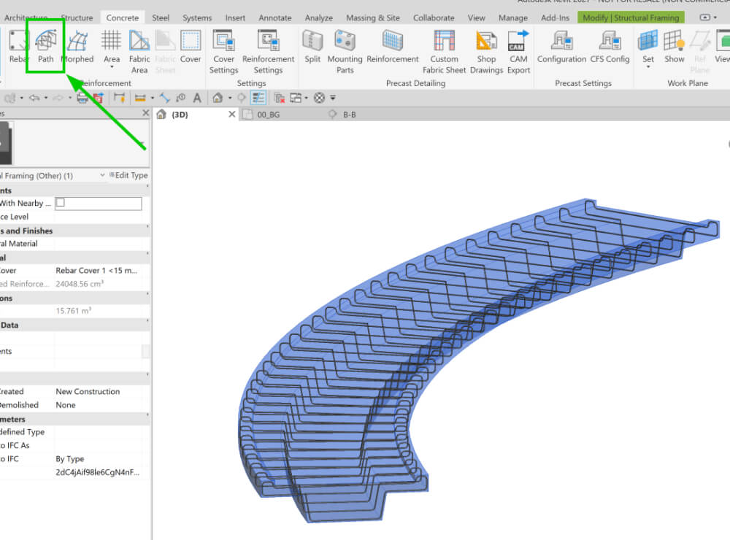Click the Switch Windows icon
Viewport: 730px width, 540px height.
pyautogui.click(x=296, y=98)
